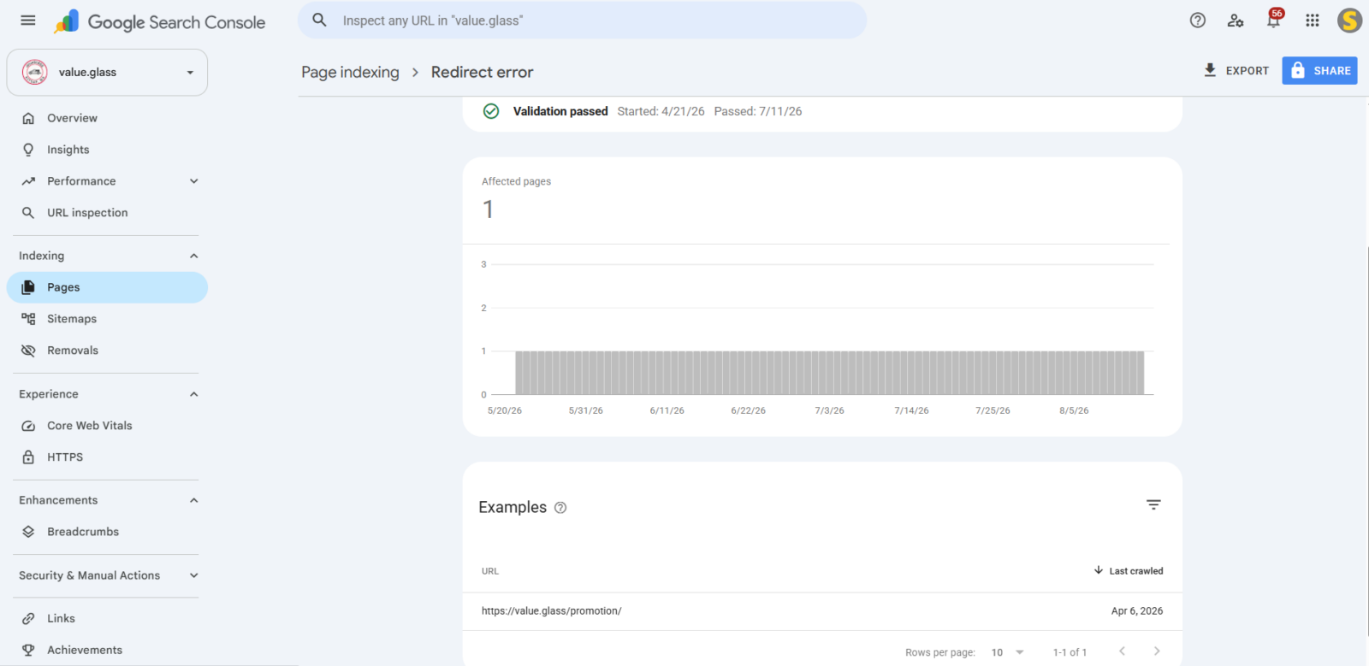Open Core Web Vitals report
1369x666 pixels.
coord(107,426)
